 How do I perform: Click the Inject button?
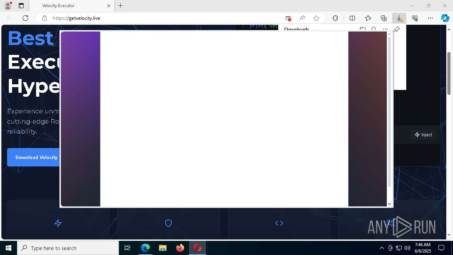(423, 135)
